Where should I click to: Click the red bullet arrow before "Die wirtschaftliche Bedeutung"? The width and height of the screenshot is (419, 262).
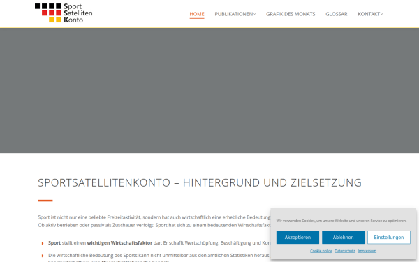pos(43,256)
